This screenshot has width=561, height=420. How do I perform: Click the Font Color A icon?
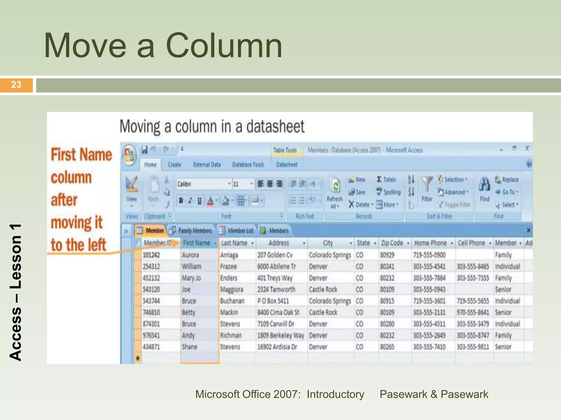point(210,201)
